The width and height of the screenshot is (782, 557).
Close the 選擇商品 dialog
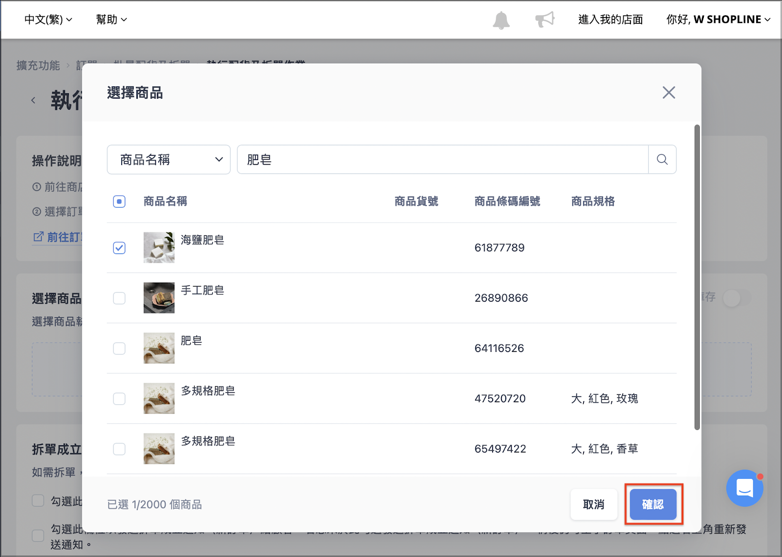[669, 92]
